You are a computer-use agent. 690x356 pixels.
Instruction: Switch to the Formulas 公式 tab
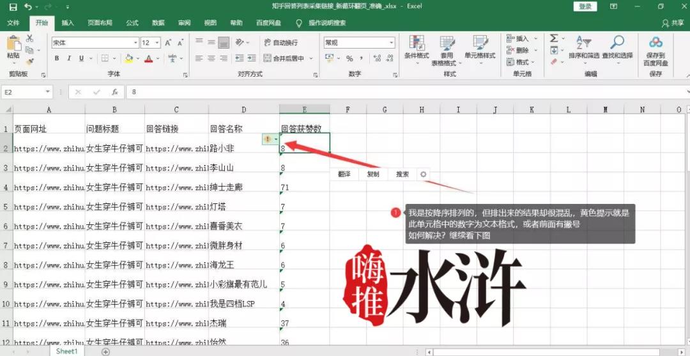(132, 23)
